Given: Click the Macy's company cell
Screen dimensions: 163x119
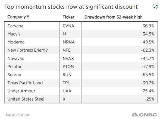Looking at the screenshot, I should point(14,34).
